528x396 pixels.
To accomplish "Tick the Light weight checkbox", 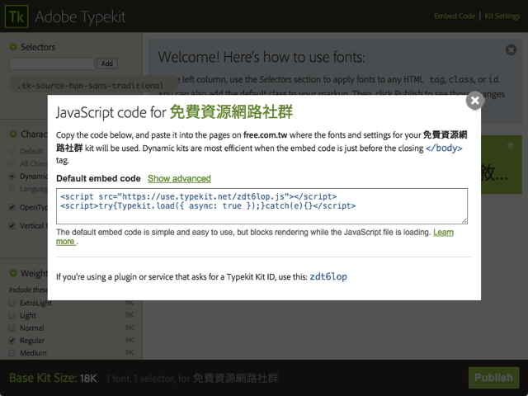I will [x=12, y=315].
